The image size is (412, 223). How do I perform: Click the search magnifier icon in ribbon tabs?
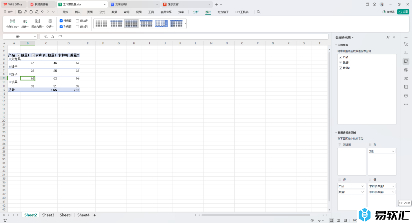pyautogui.click(x=258, y=12)
